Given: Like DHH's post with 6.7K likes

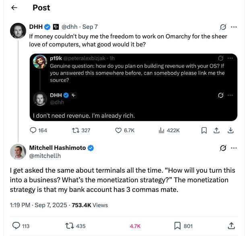Looking at the screenshot, I should tap(118, 130).
